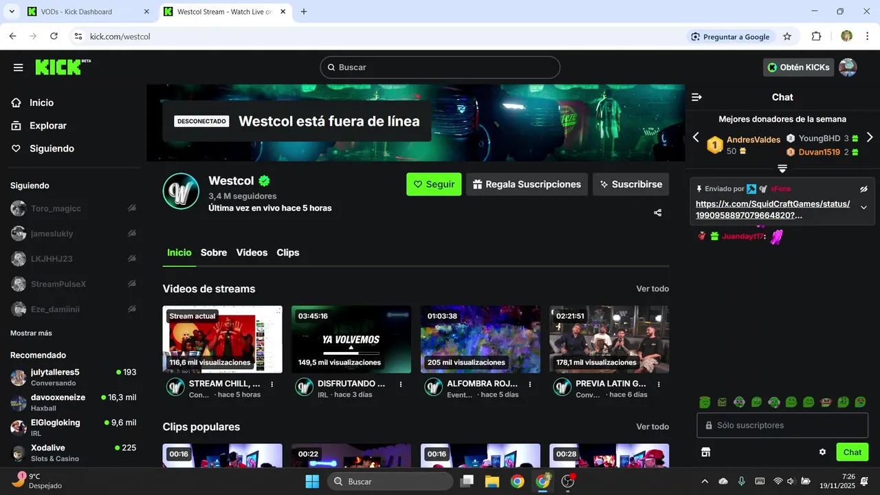Open options for ALFOMBRA ROJ video
The height and width of the screenshot is (495, 880).
(530, 384)
